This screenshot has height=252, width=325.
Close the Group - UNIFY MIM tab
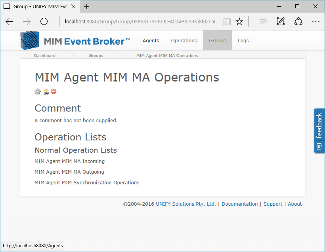73,6
